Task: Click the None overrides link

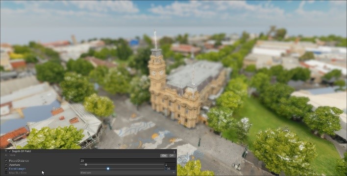Action: click(12, 155)
